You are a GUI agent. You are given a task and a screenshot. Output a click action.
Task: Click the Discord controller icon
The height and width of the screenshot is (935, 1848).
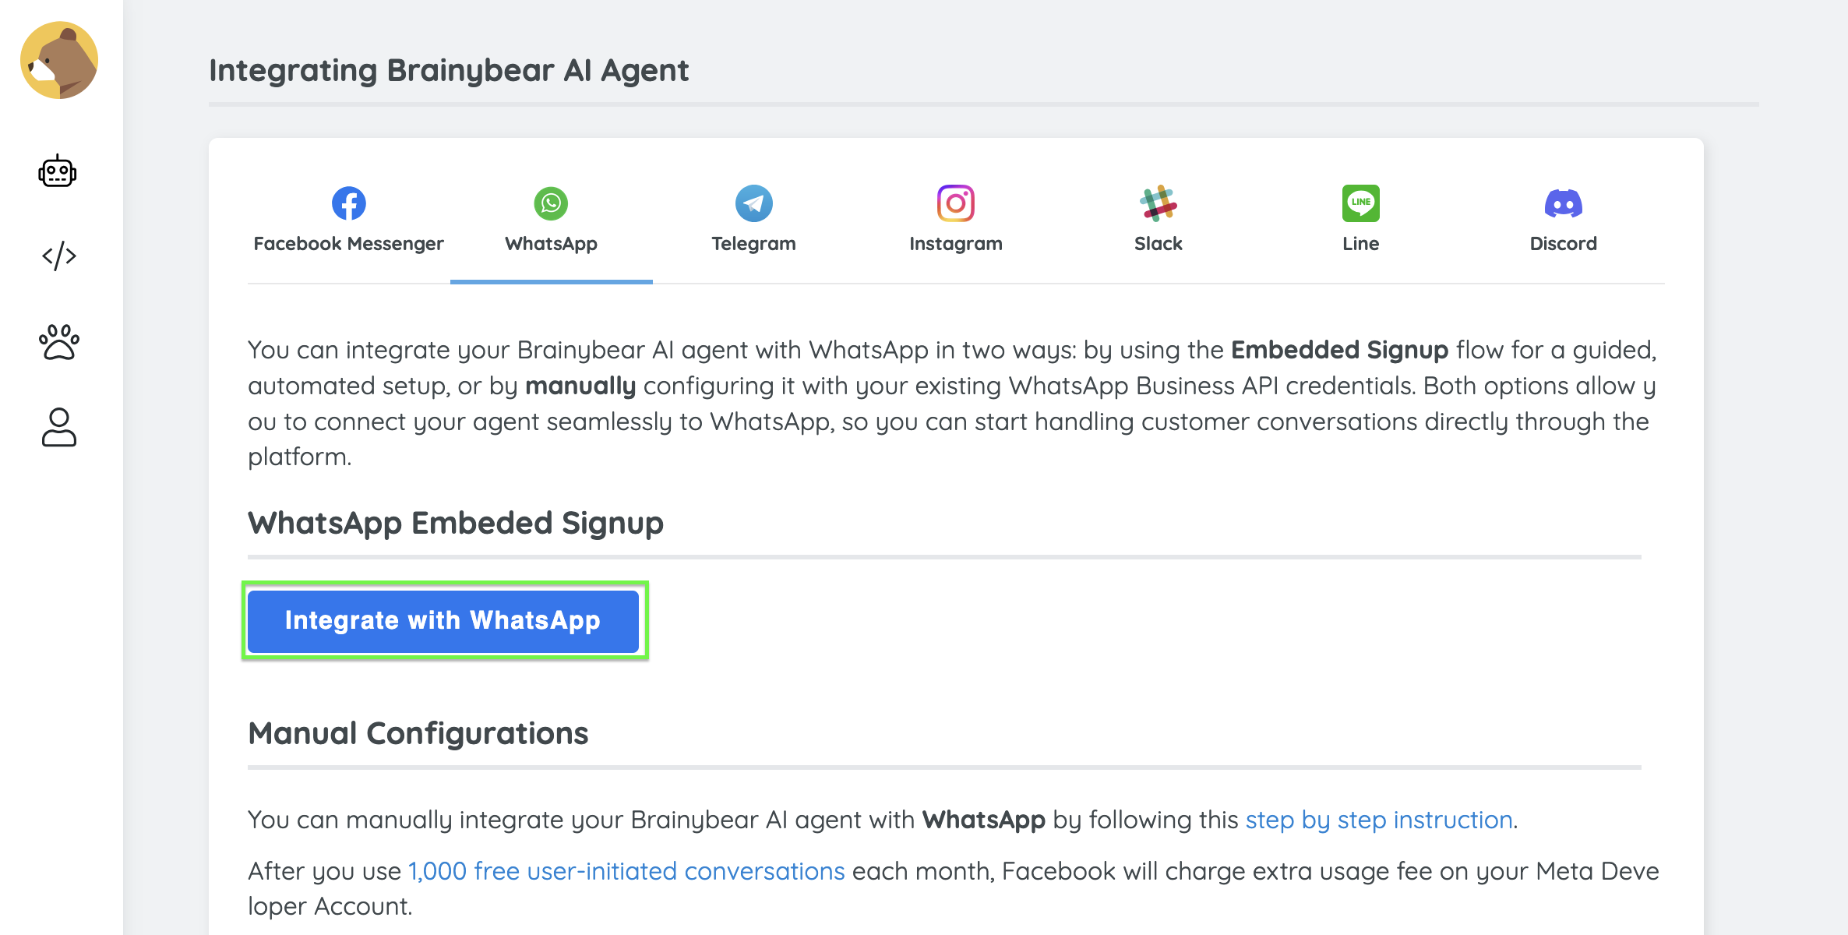coord(1564,203)
